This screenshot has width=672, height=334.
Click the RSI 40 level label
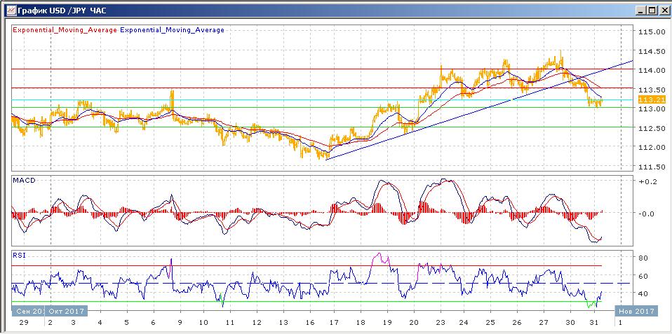(x=642, y=293)
